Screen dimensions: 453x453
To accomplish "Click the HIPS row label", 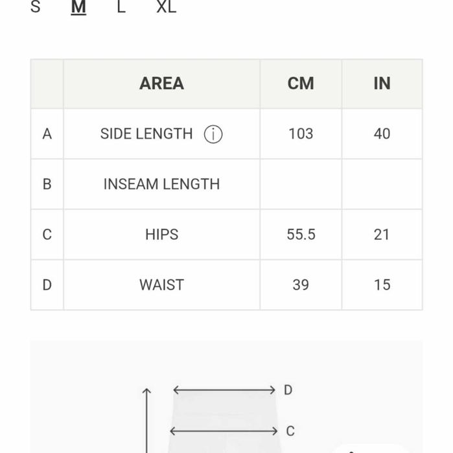I will (161, 235).
